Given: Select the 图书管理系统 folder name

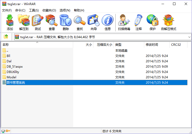Looking at the screenshot, I should pyautogui.click(x=16, y=82).
